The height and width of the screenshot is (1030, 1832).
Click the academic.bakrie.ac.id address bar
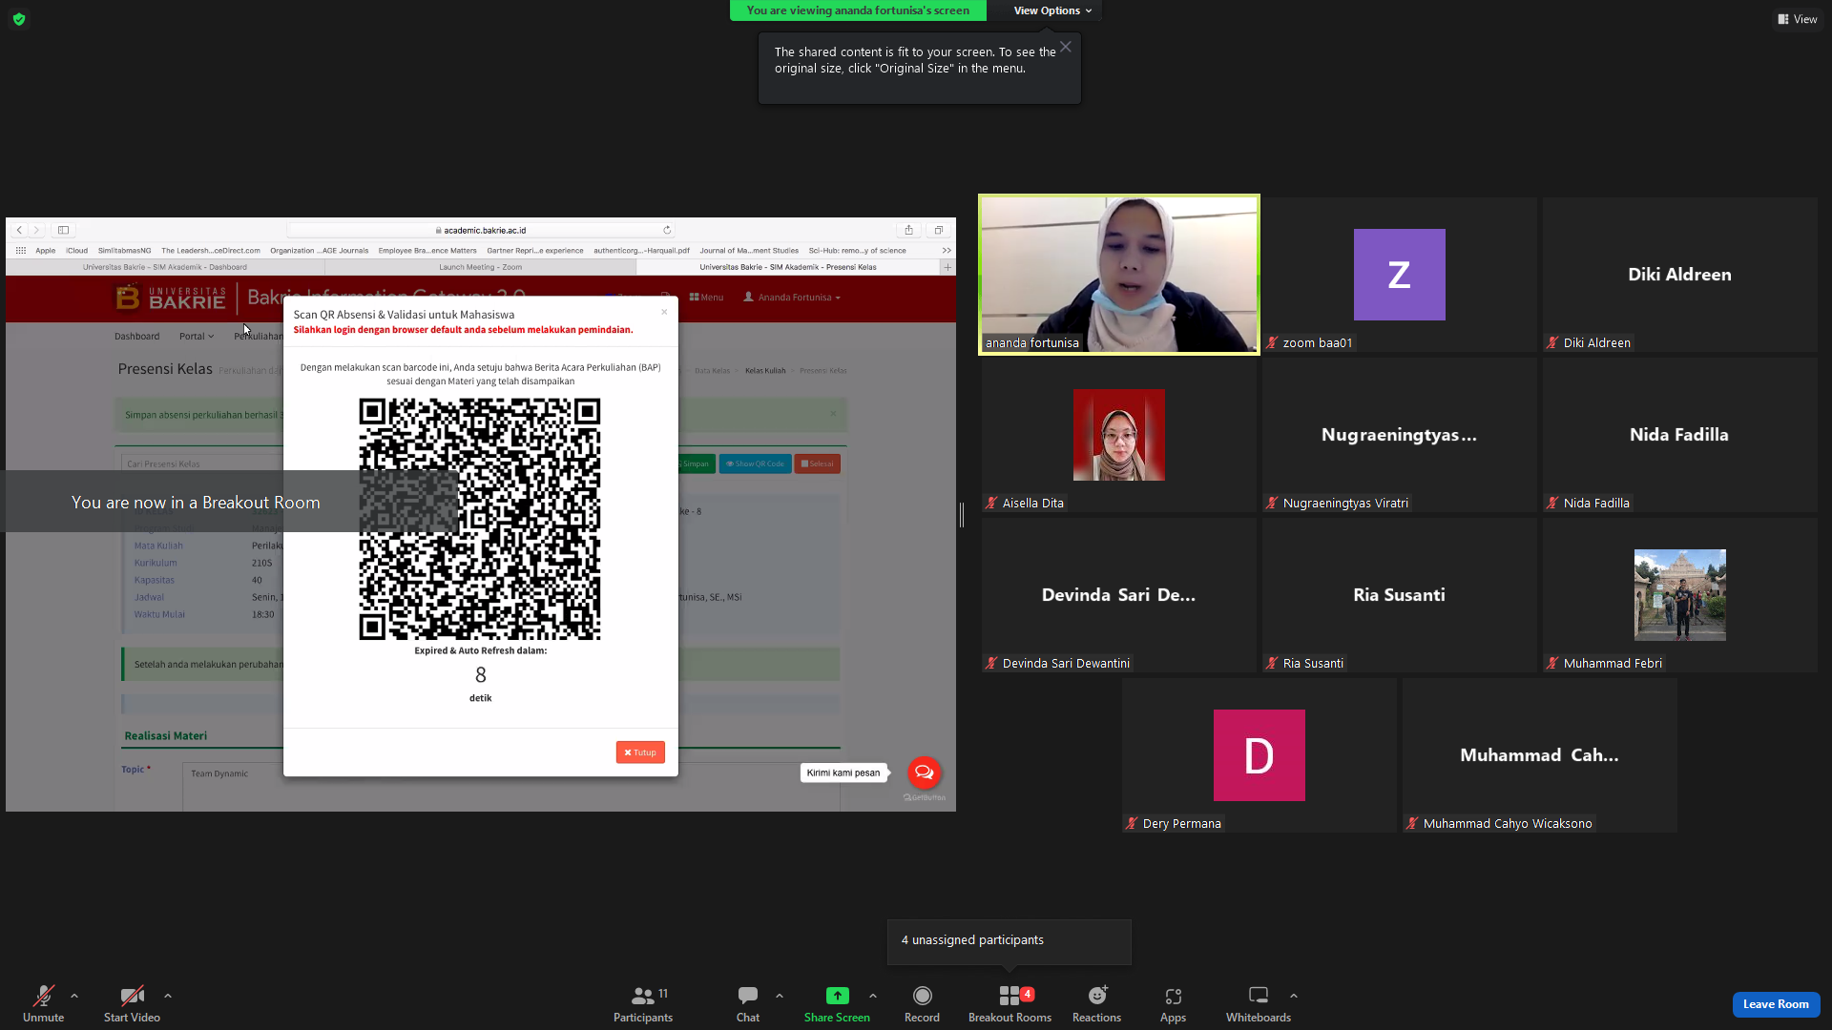[x=481, y=230]
